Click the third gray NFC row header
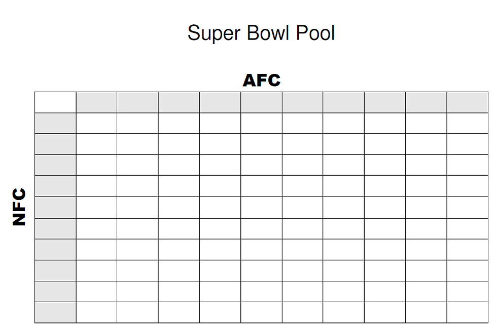The width and height of the screenshot is (497, 327). pos(55,165)
